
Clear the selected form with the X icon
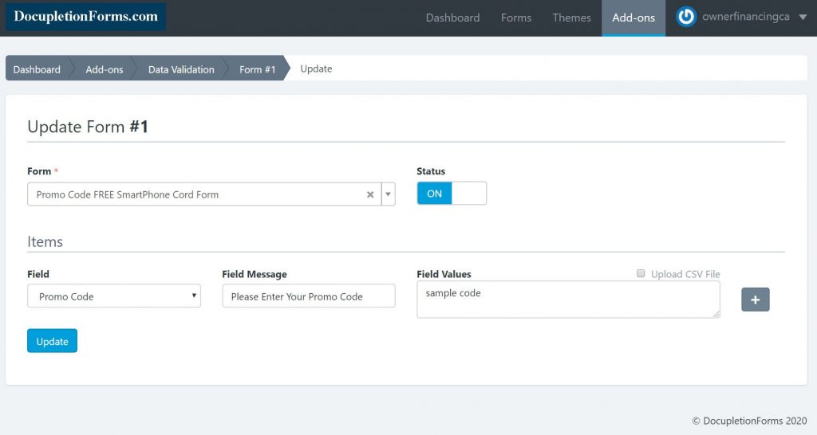point(370,194)
